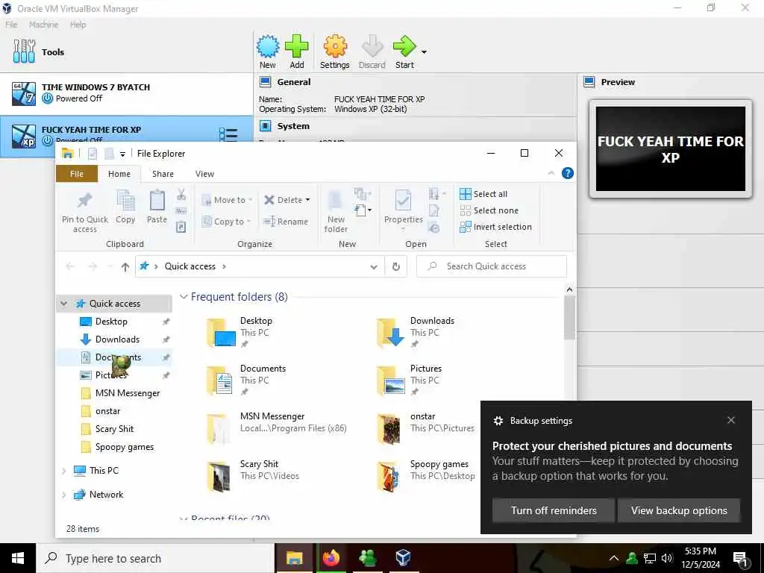Open the Windows Start menu
Viewport: 764px width, 573px height.
18,558
